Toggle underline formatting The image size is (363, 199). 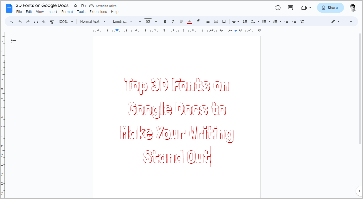181,22
